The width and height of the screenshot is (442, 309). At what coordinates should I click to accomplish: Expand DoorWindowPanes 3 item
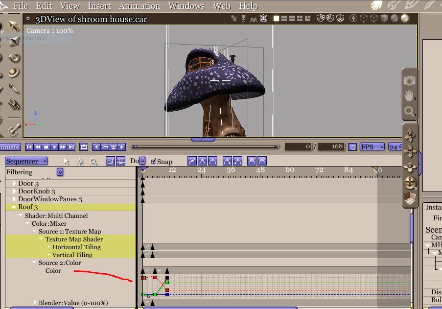click(14, 199)
